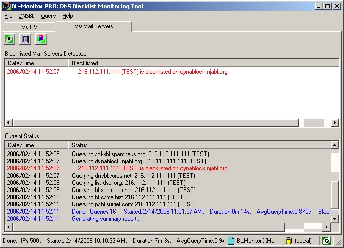Image resolution: width=344 pixels, height=248 pixels.
Task: Open the DNSBL menu
Action: [x=27, y=16]
